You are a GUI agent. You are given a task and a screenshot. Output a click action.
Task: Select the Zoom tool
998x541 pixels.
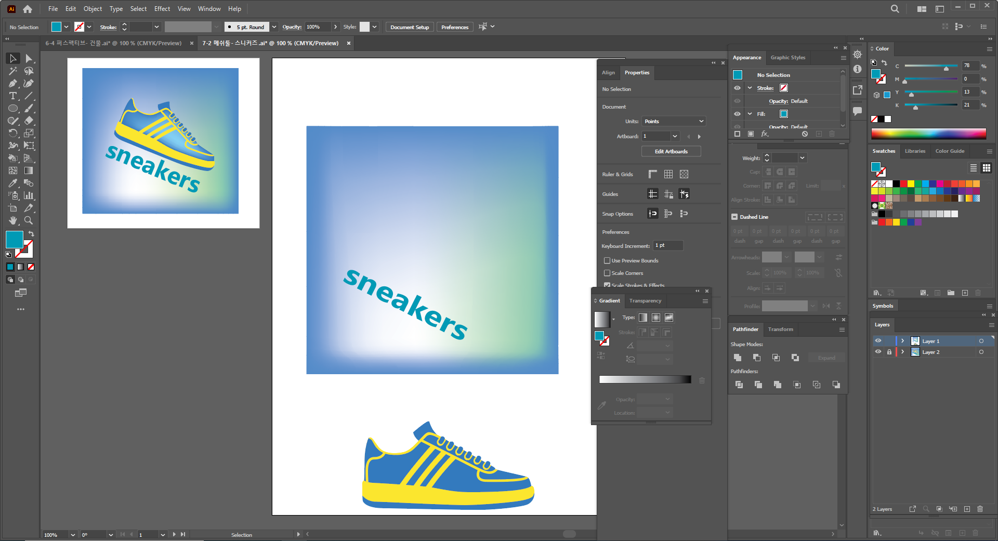[29, 221]
